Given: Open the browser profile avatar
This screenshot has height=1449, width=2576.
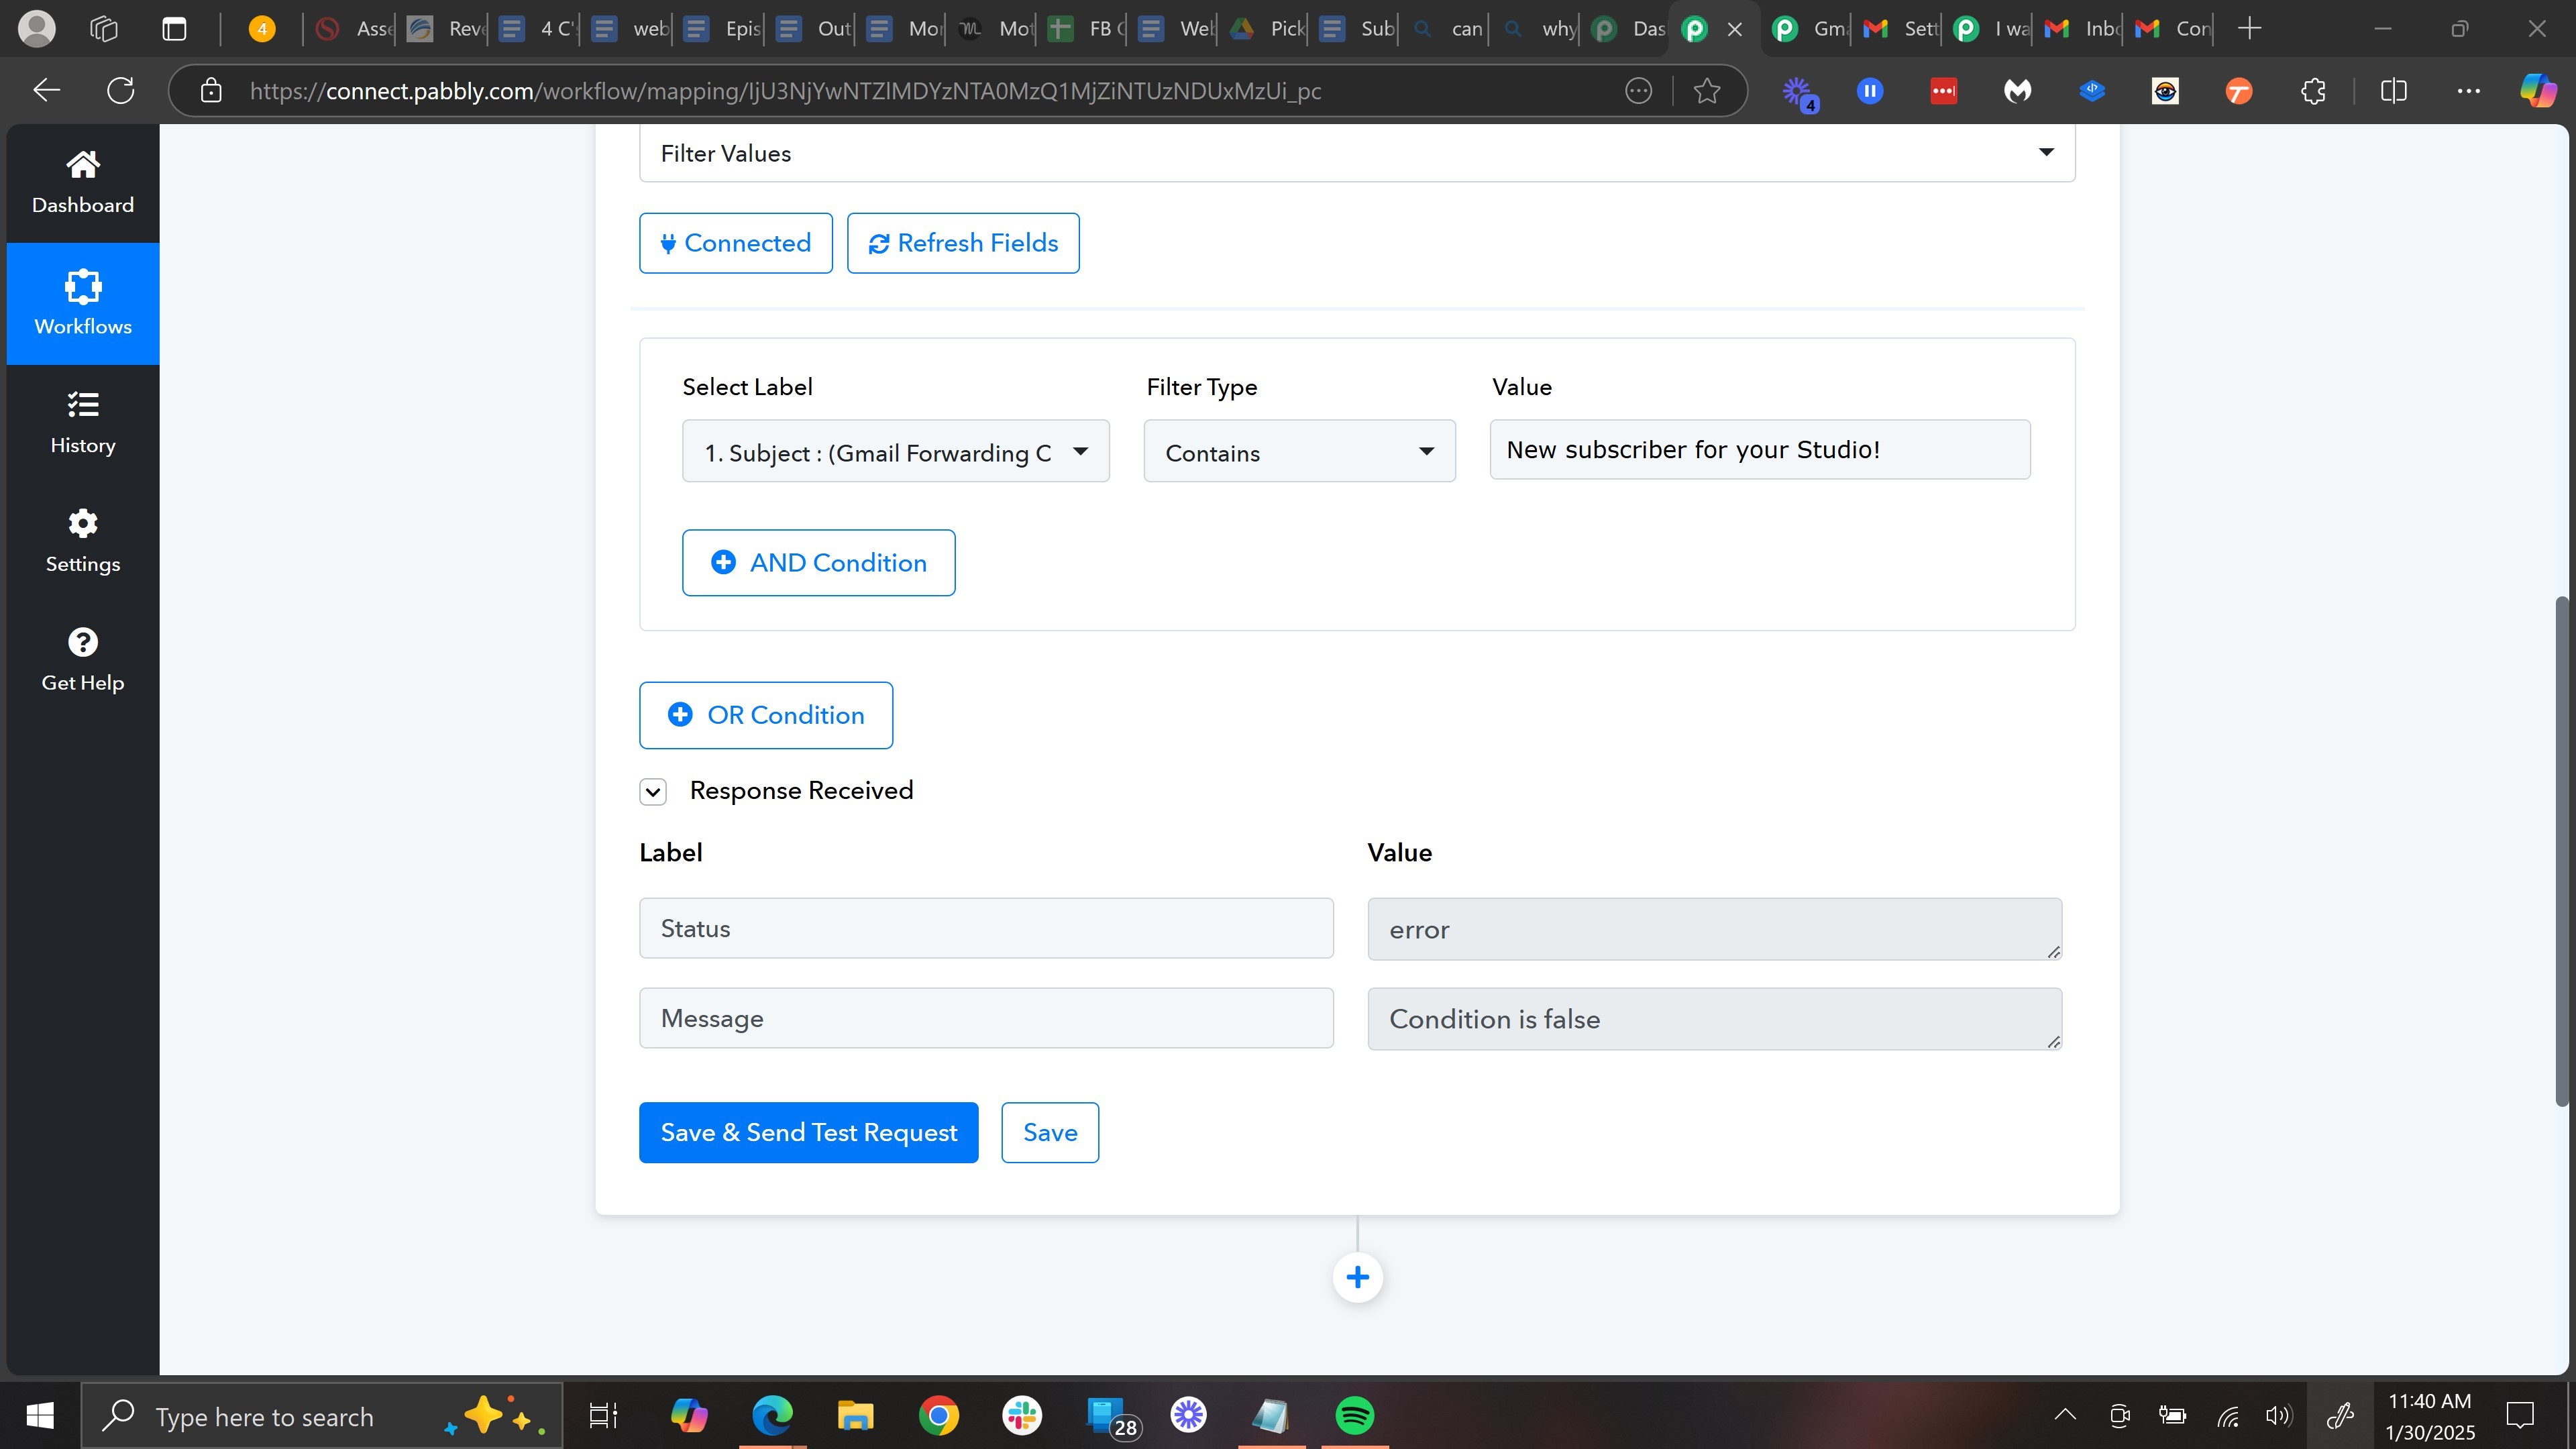Looking at the screenshot, I should pos(37,29).
